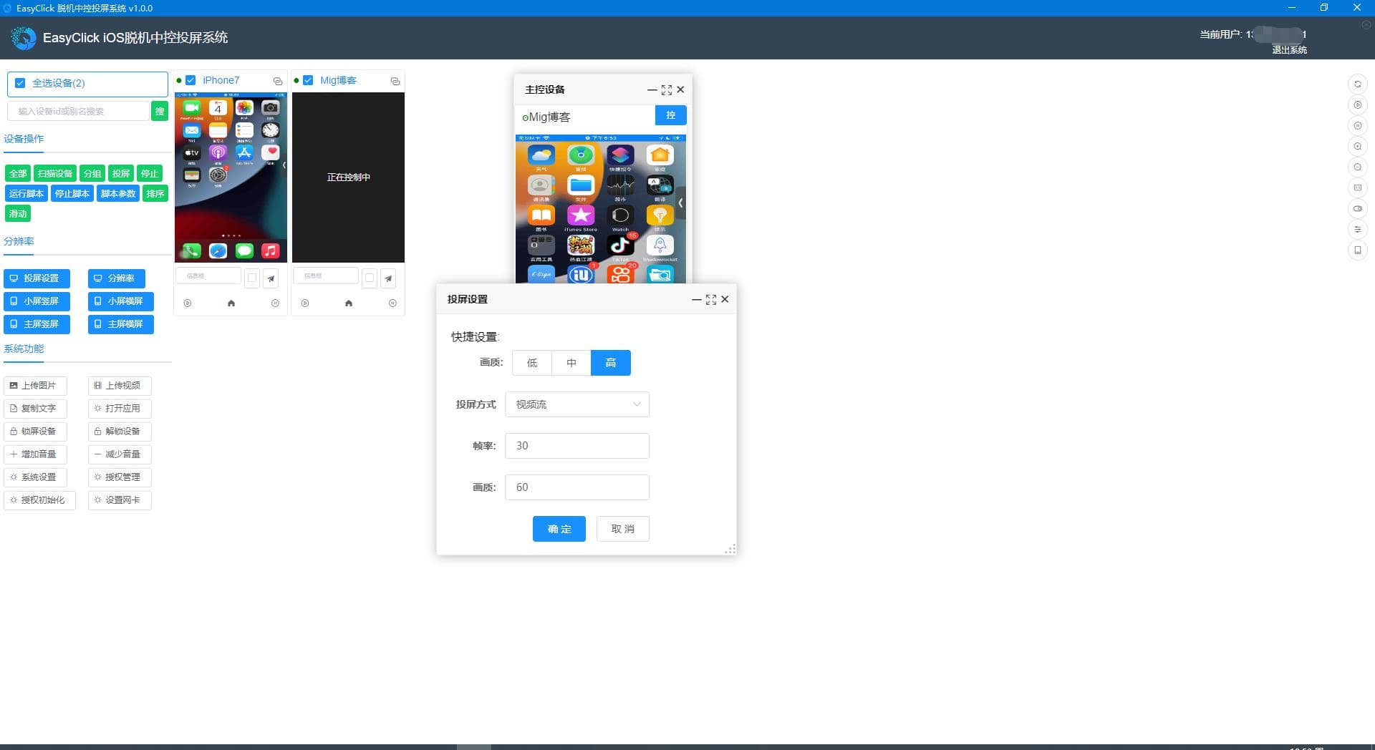Click the 锁屏设备 button
The width and height of the screenshot is (1375, 750).
35,432
